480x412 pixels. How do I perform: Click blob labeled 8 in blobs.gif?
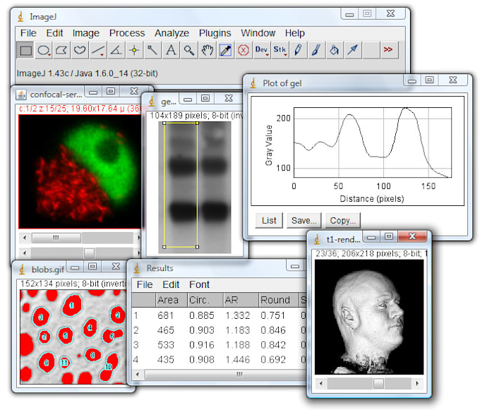92,355
